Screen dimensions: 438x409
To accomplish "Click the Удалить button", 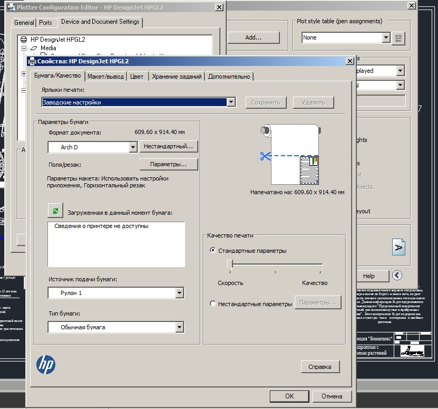I will (313, 102).
